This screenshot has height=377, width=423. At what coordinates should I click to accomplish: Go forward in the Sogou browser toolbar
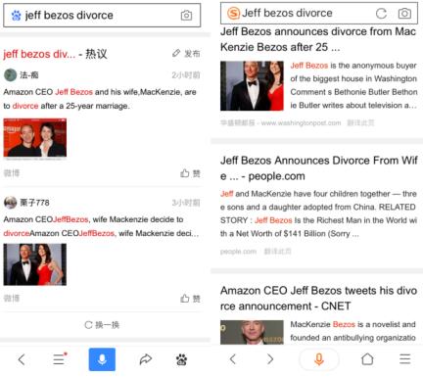[x=270, y=359]
